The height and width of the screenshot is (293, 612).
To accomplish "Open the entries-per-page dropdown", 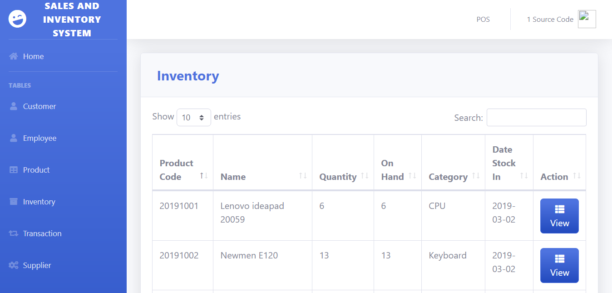I will [x=193, y=117].
